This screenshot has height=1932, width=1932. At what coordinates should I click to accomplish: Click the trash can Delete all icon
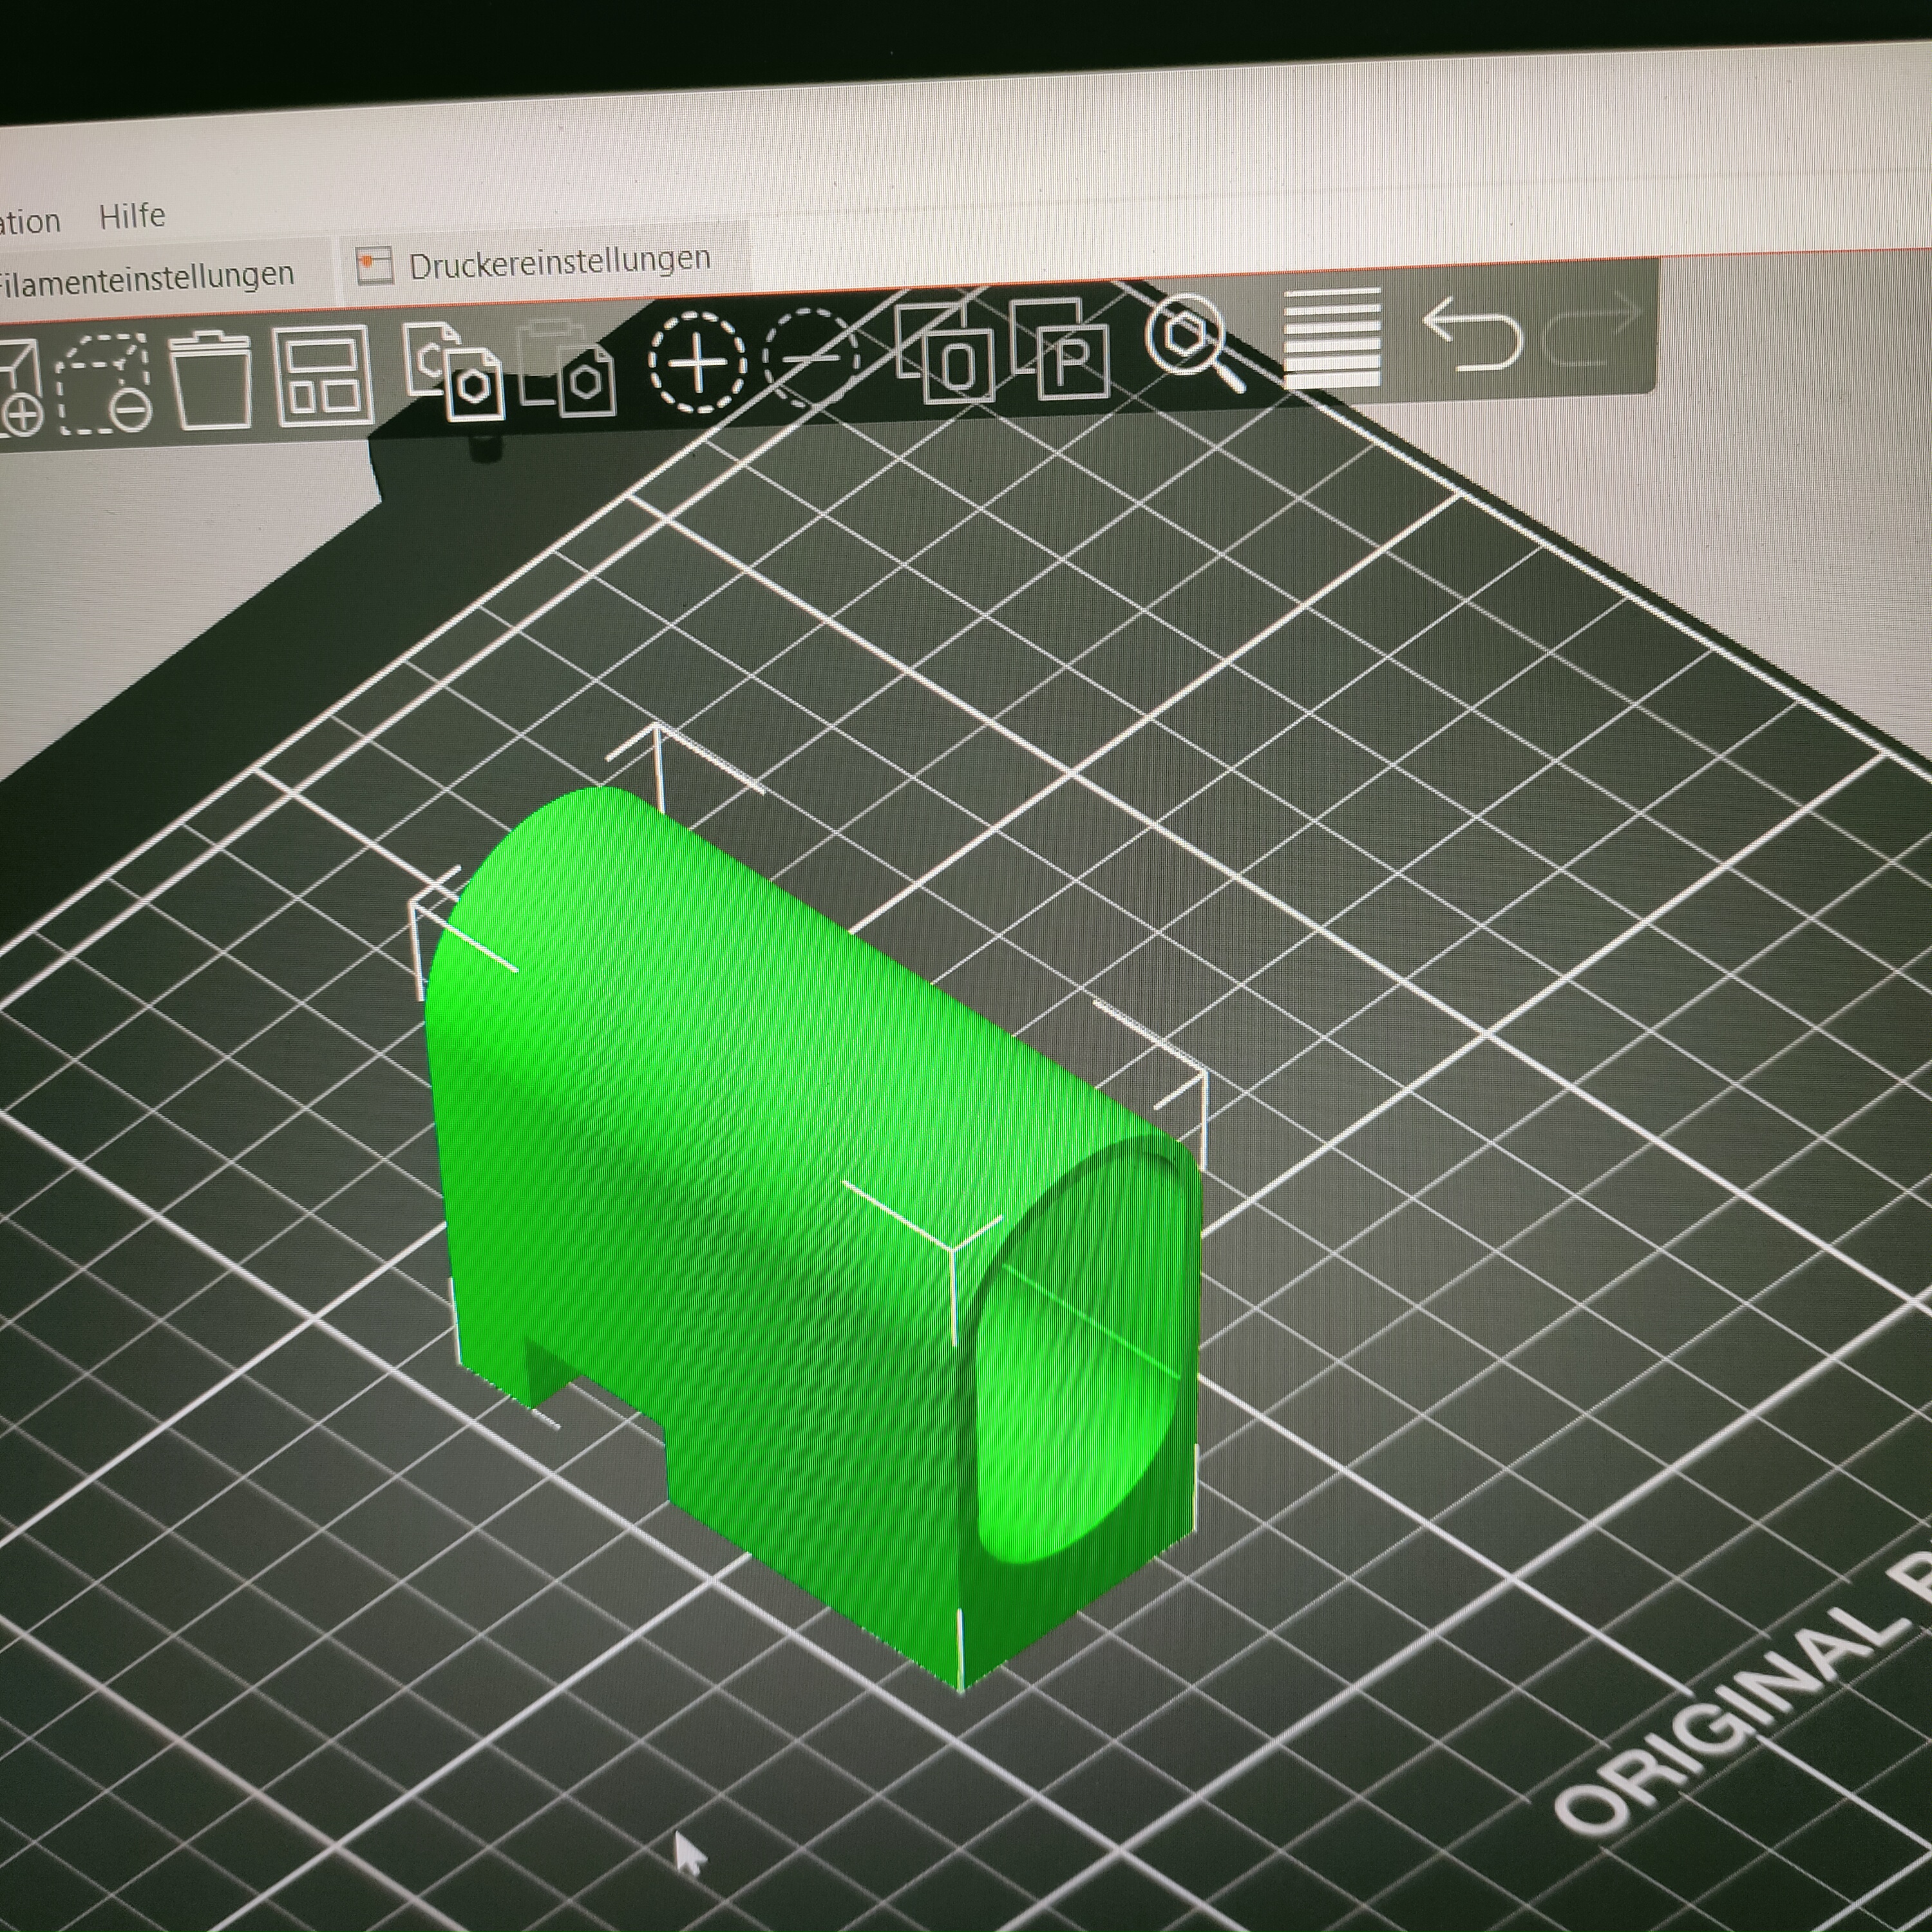click(210, 380)
